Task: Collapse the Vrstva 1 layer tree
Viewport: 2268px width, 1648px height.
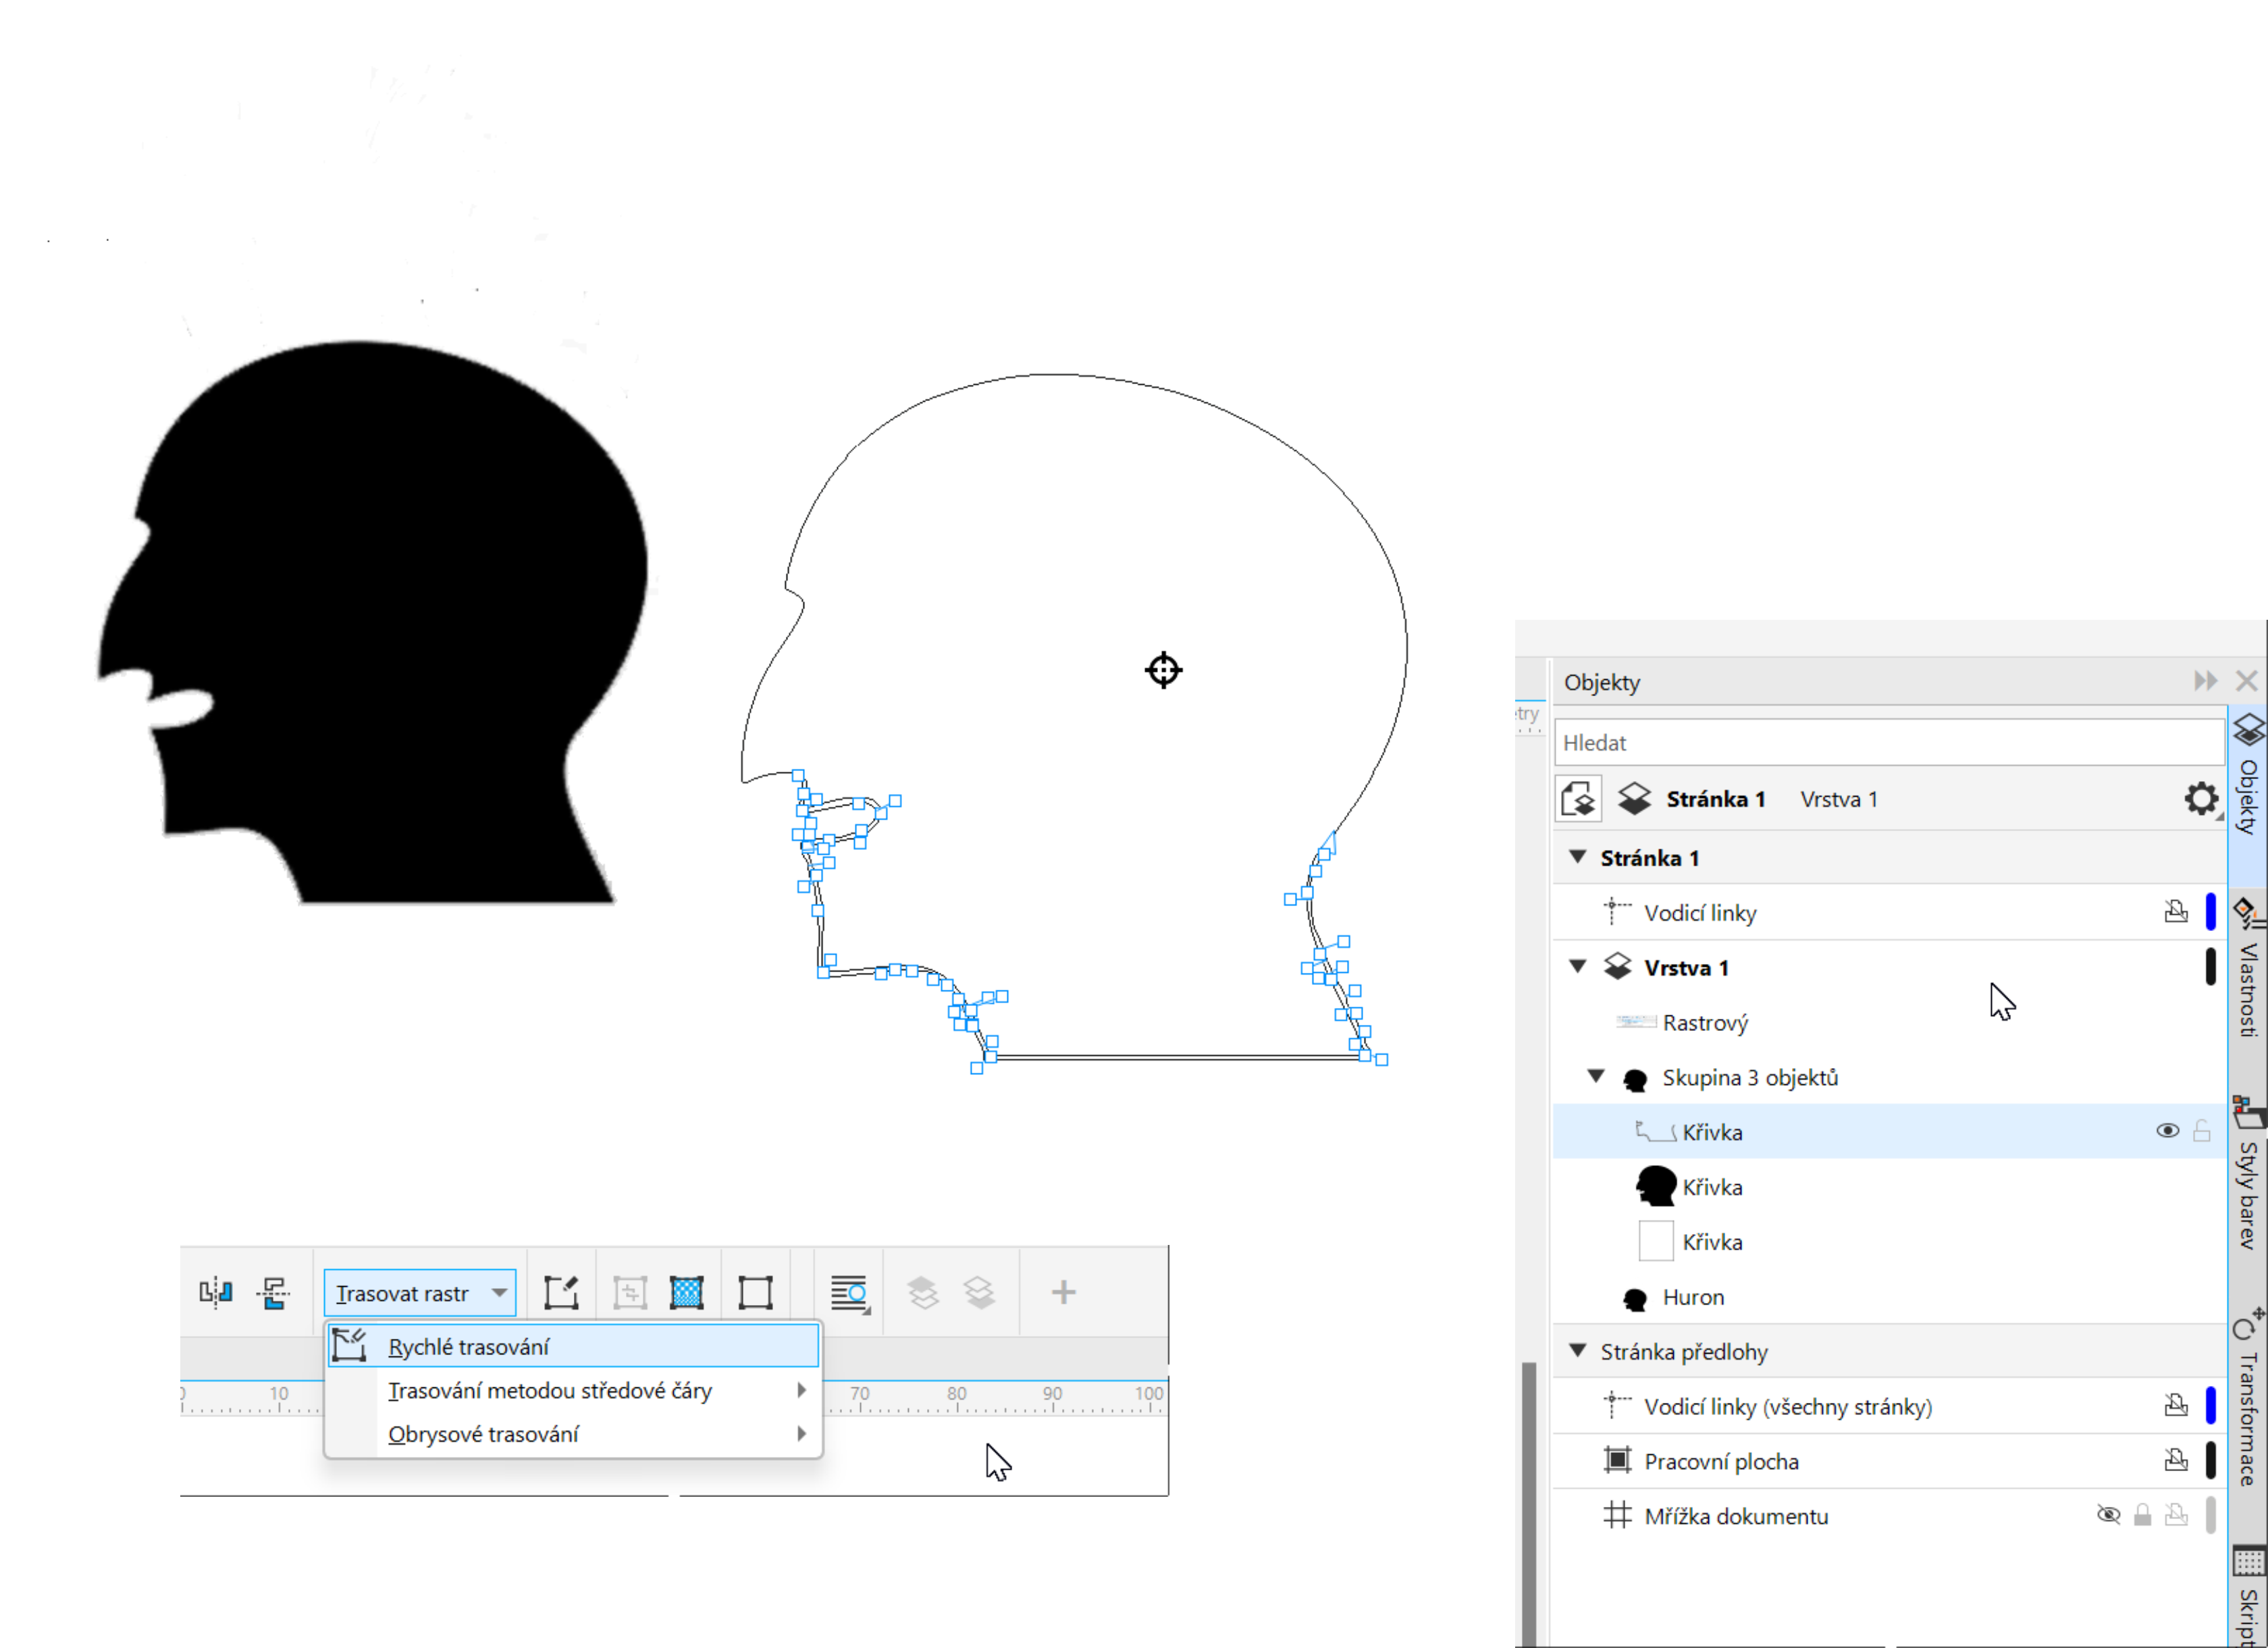Action: [x=1578, y=967]
